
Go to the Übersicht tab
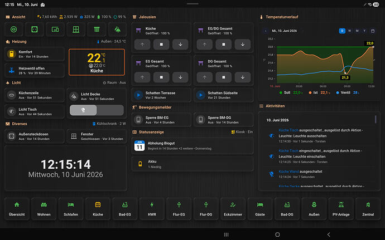point(17,209)
